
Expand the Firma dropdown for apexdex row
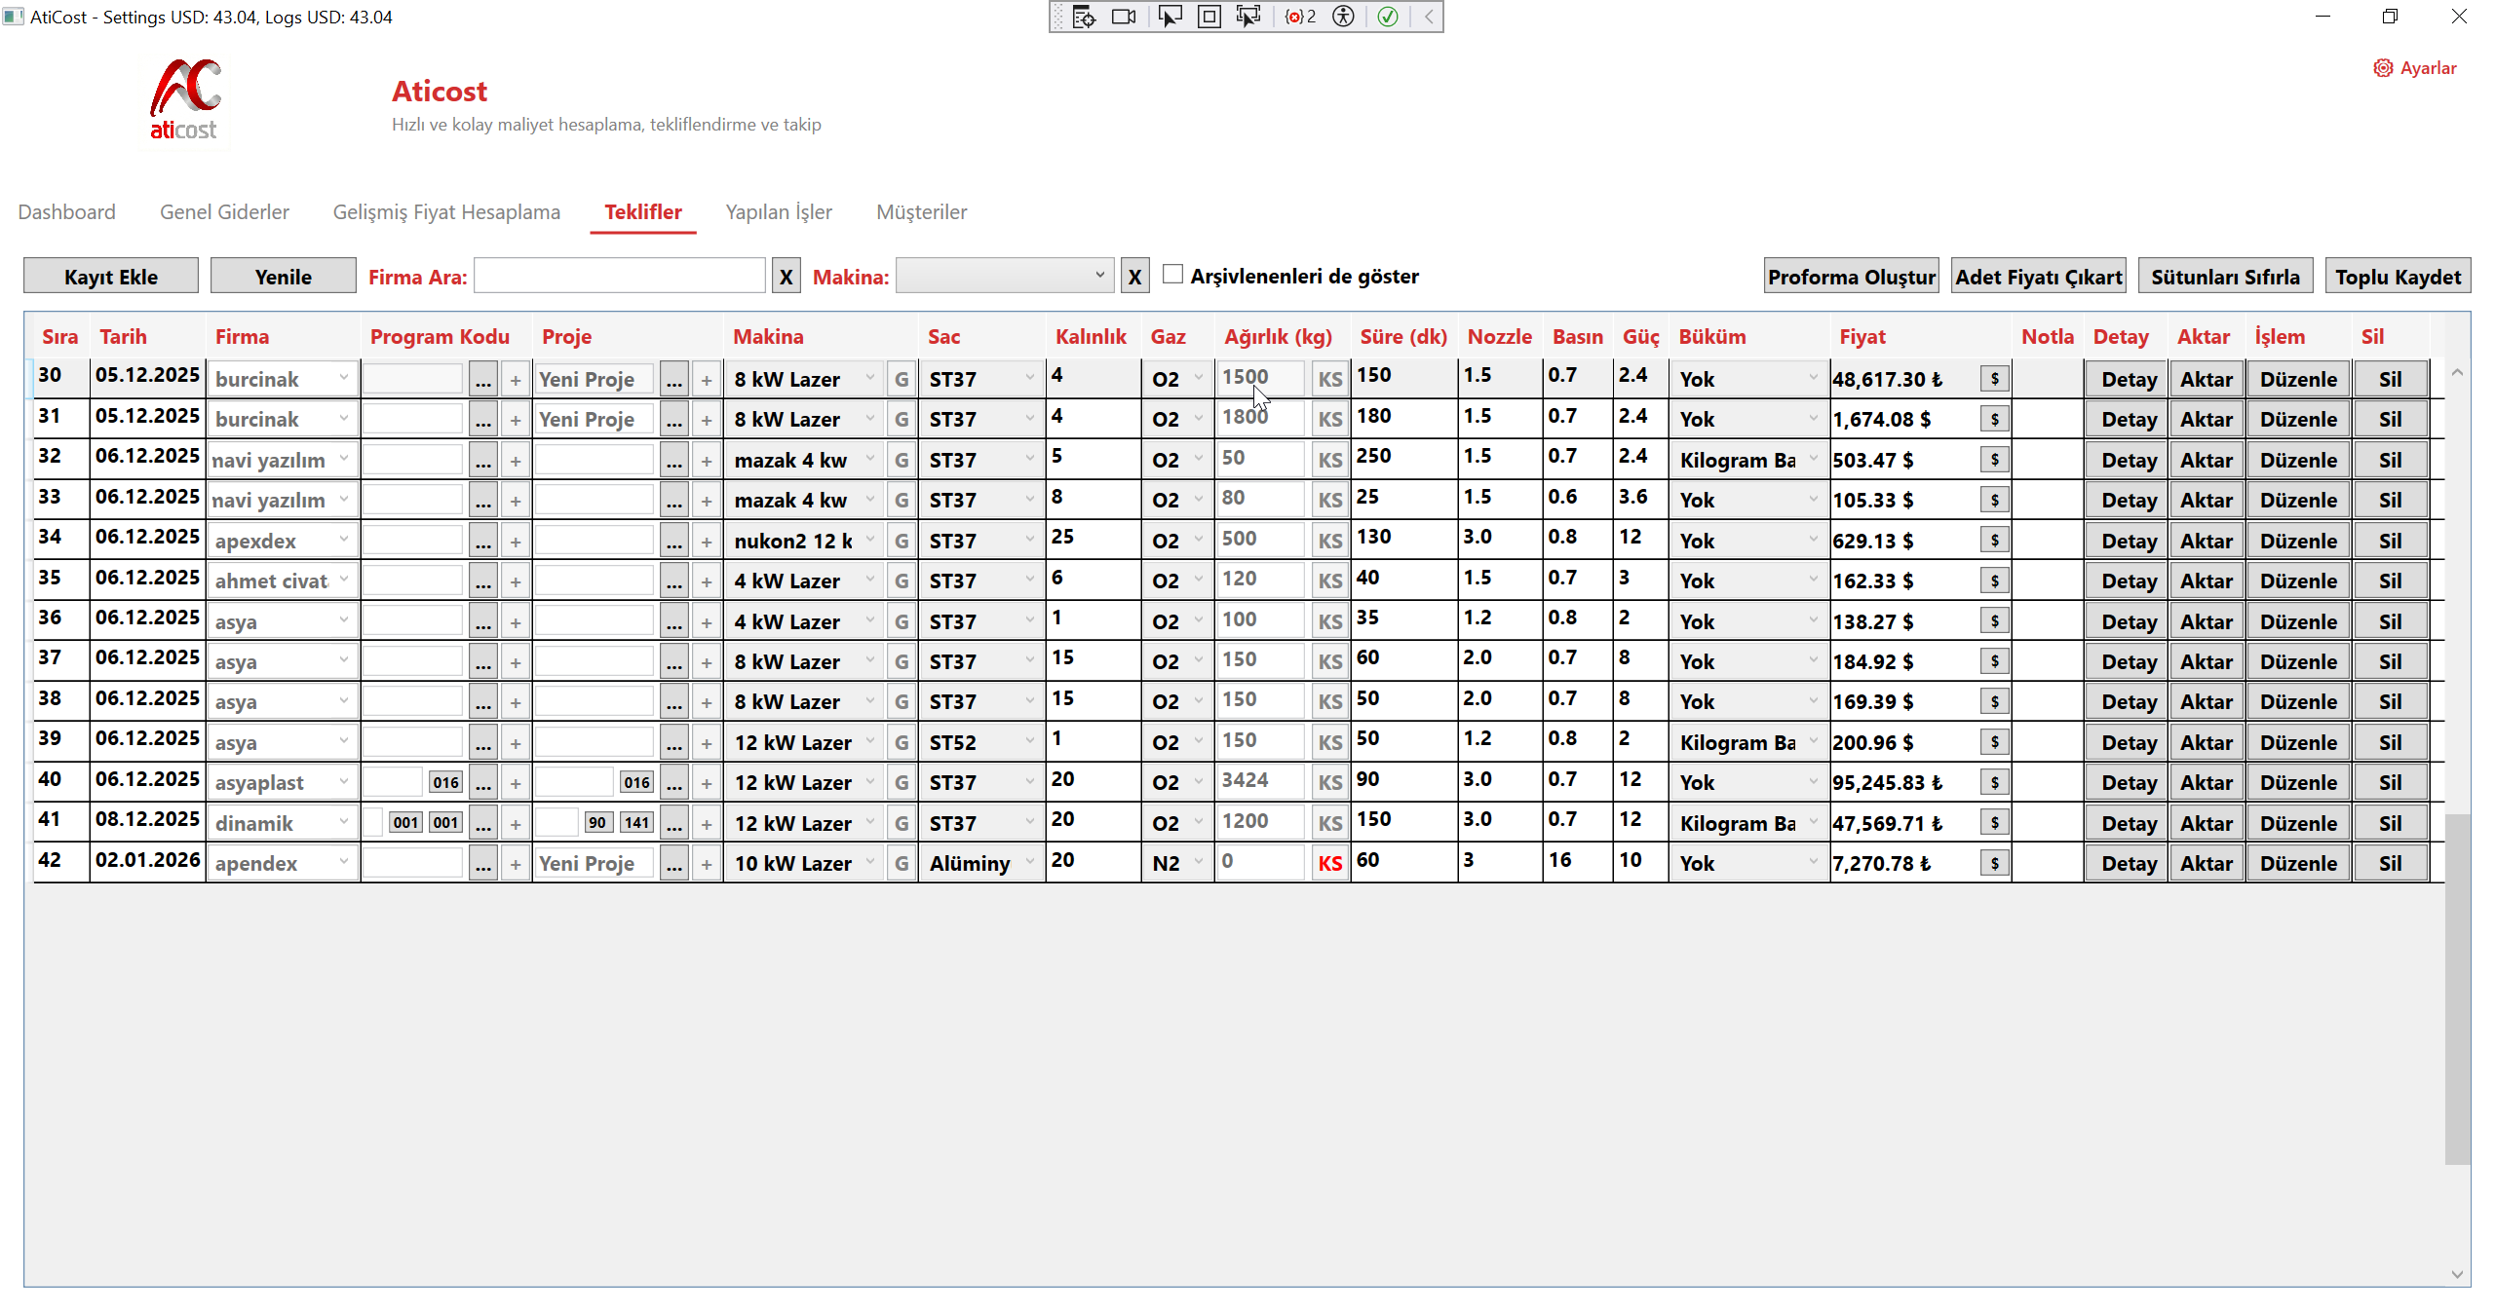click(x=343, y=540)
